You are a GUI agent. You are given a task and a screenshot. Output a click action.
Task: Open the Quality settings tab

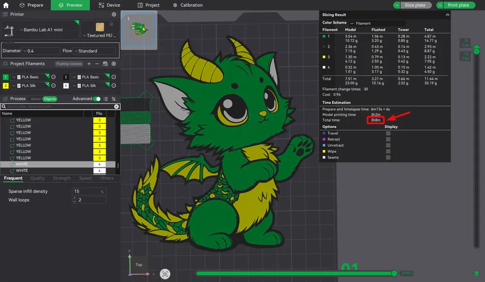pyautogui.click(x=37, y=178)
